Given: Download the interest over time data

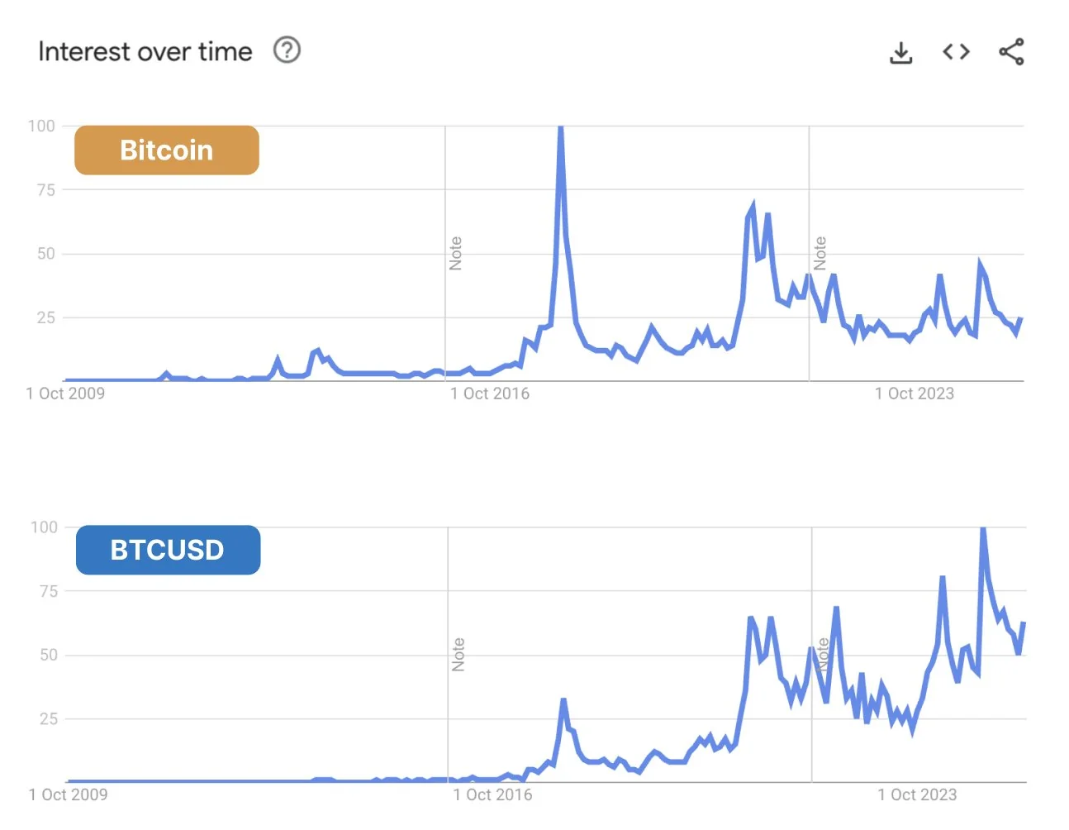Looking at the screenshot, I should coord(900,53).
